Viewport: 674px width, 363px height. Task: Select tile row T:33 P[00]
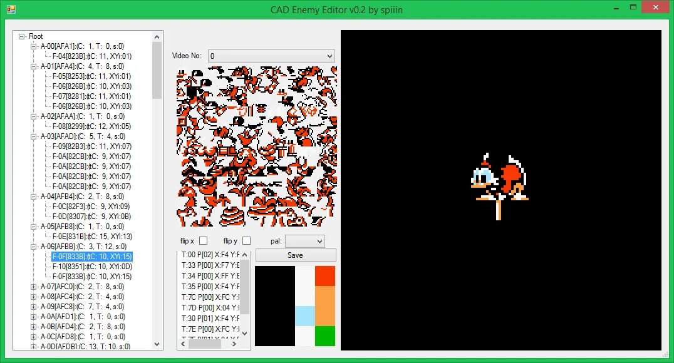[210, 265]
